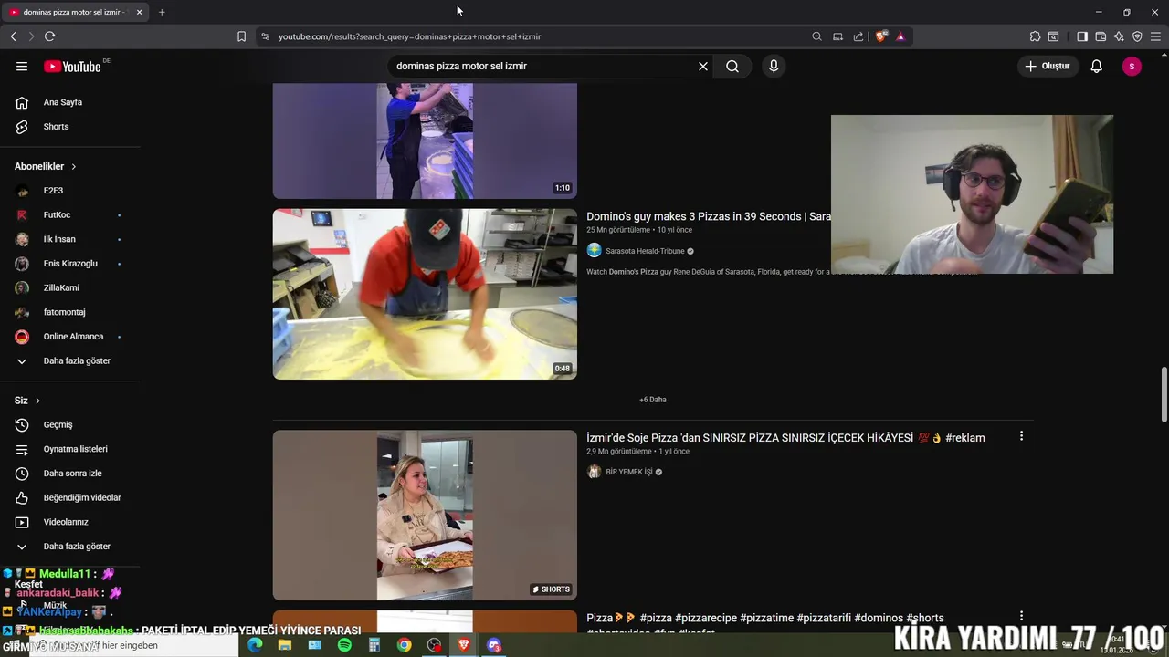Reload the page

49,36
